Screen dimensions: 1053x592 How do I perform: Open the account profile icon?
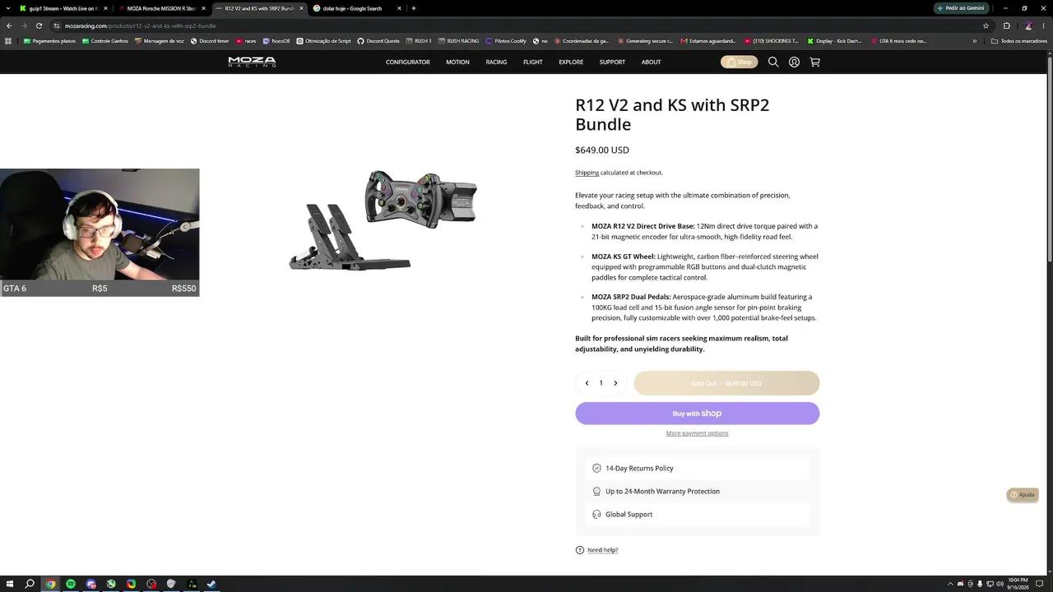pyautogui.click(x=794, y=62)
